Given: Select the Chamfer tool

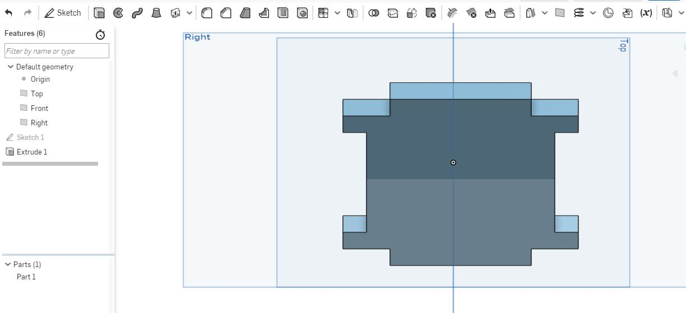Looking at the screenshot, I should point(226,13).
